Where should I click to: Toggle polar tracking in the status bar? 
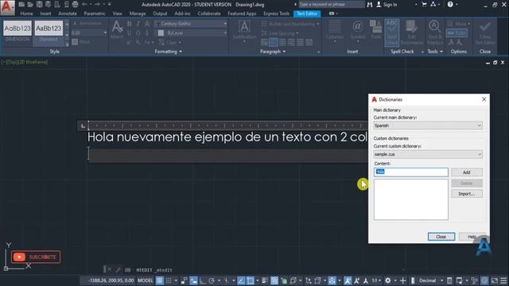pos(212,280)
